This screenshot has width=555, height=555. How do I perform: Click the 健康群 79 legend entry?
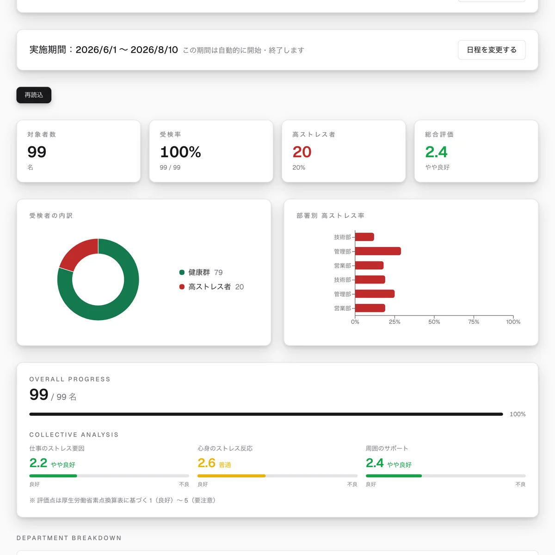point(201,272)
